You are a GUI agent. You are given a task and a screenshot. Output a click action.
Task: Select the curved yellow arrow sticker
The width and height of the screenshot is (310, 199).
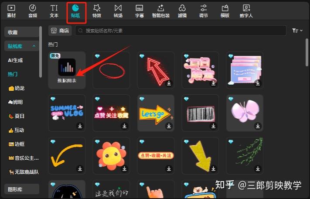click(67, 156)
